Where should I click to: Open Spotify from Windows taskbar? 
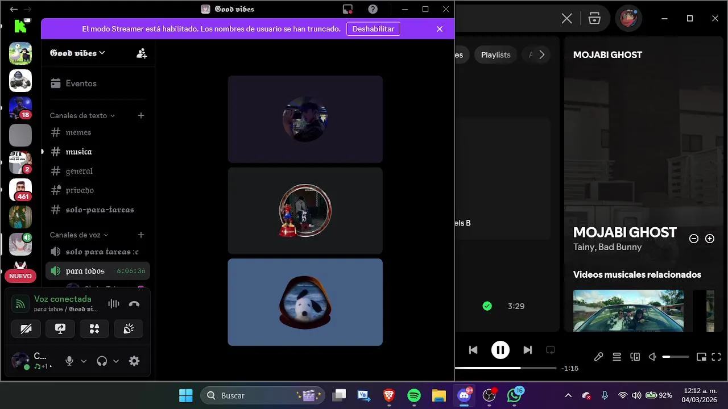tap(414, 395)
